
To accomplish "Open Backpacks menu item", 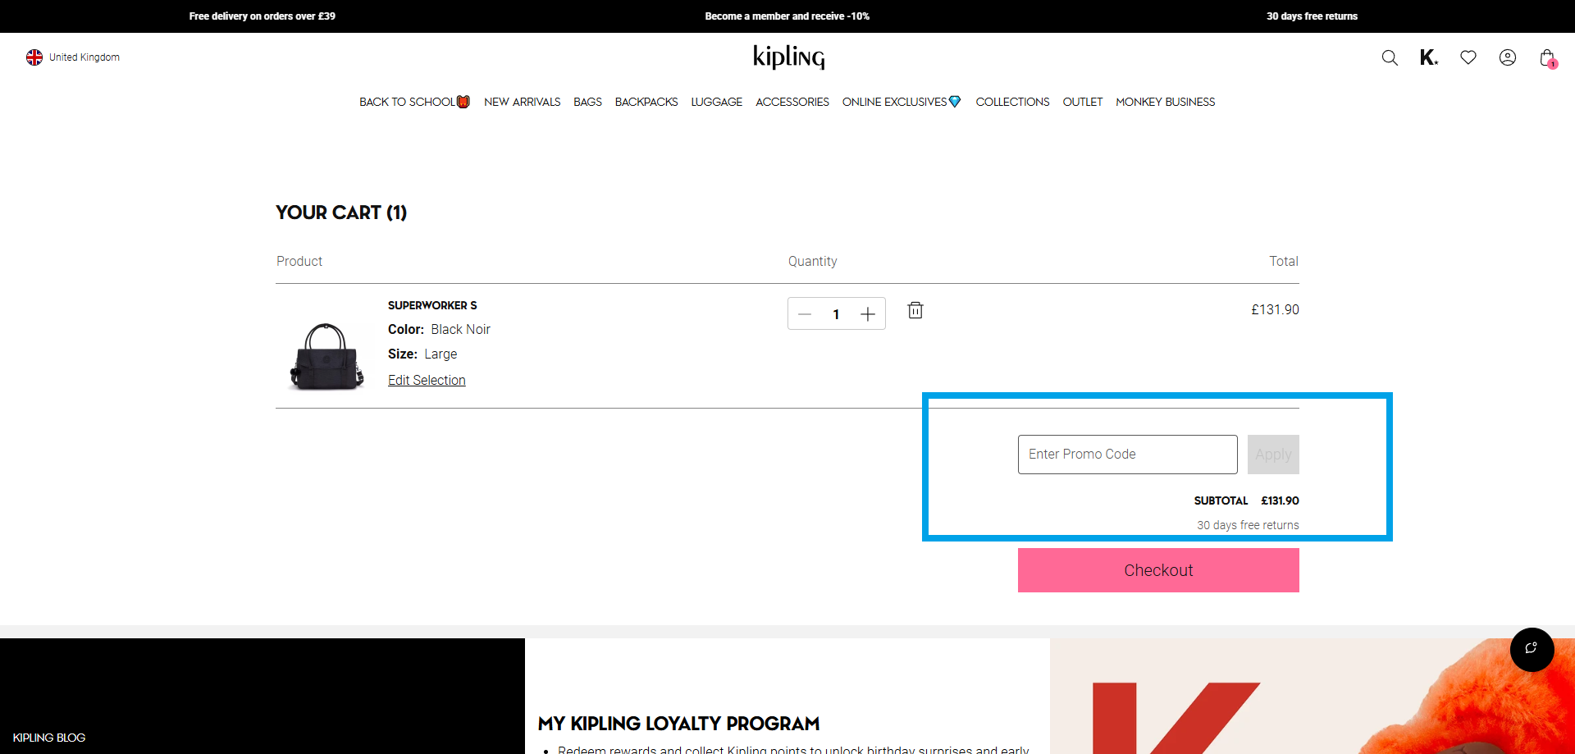I will point(646,102).
